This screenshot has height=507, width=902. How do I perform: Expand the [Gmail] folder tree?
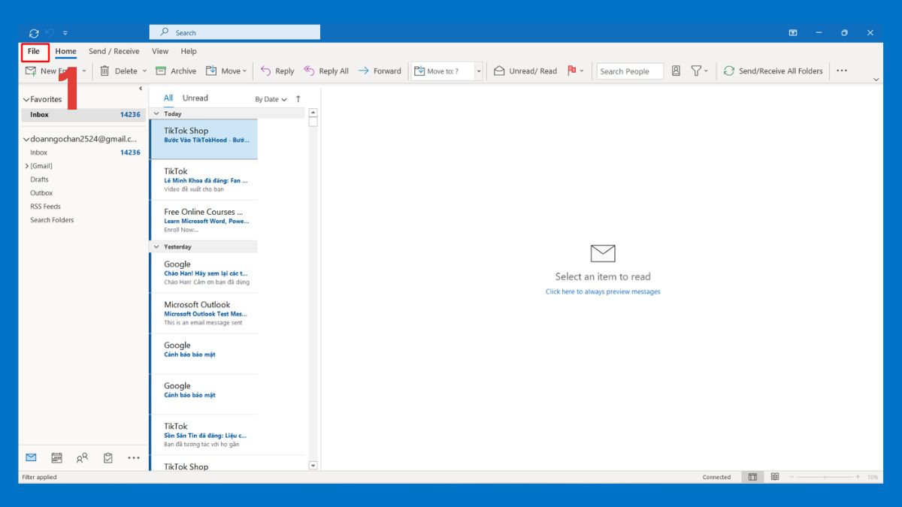point(27,166)
